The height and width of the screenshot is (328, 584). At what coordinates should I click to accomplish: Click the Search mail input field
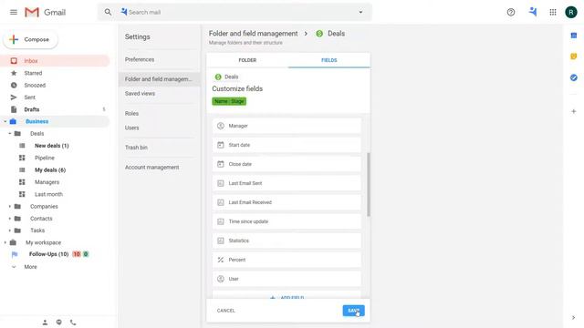pos(238,12)
